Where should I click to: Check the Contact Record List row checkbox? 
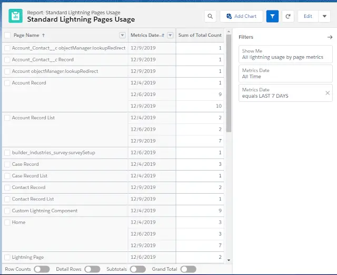click(x=7, y=199)
